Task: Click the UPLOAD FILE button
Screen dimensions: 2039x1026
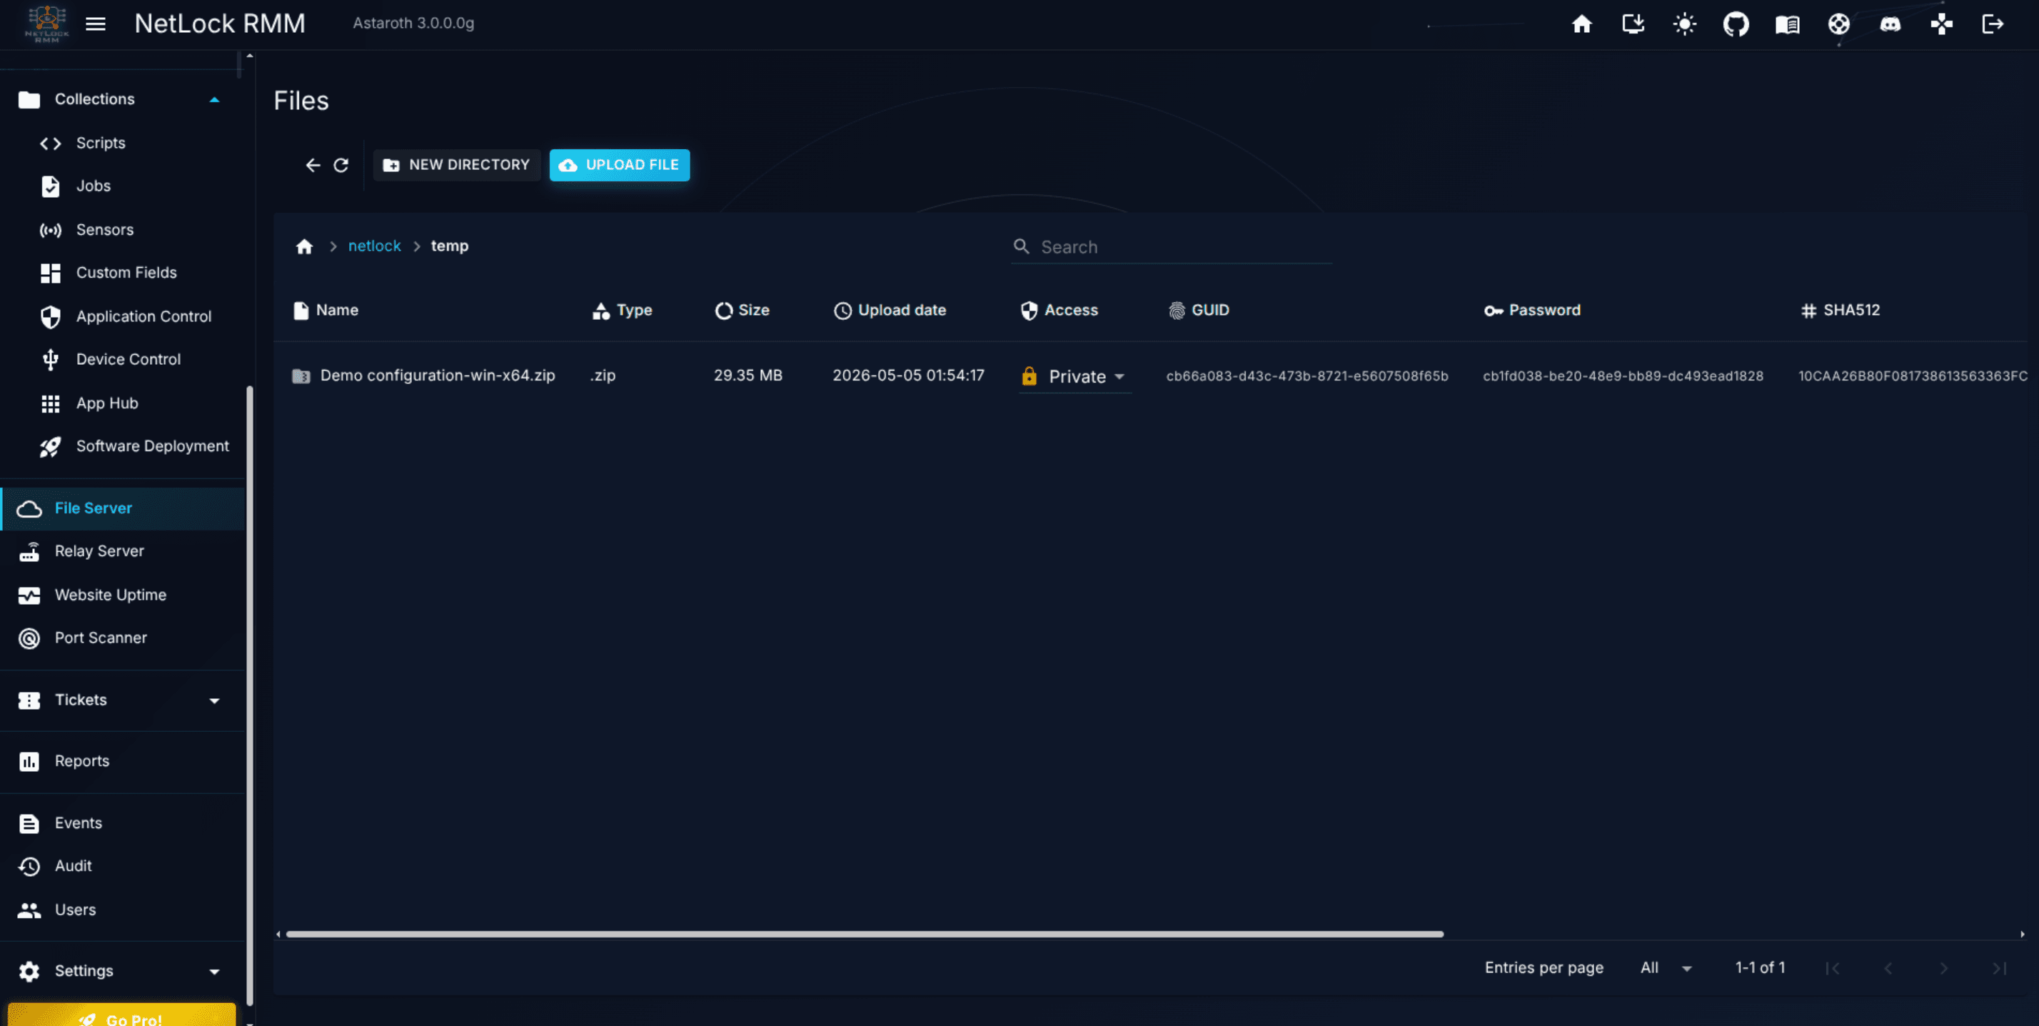Action: [620, 165]
